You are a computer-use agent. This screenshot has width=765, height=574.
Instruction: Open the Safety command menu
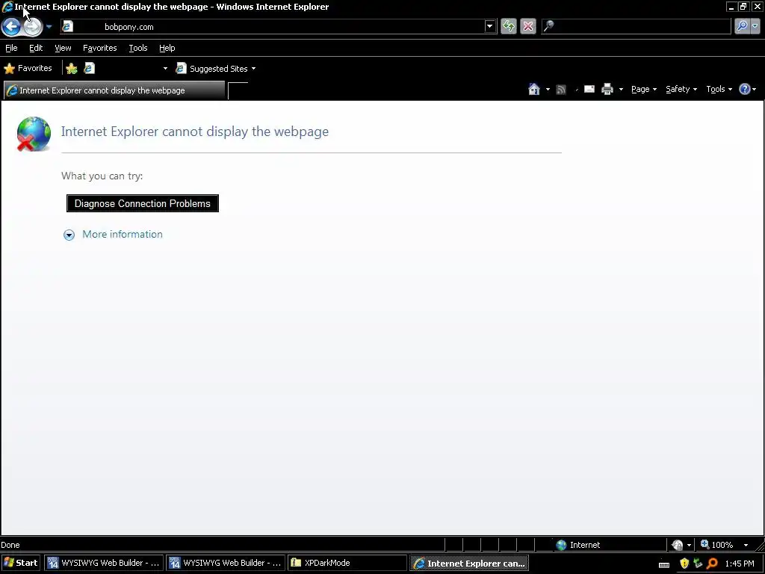pos(681,89)
